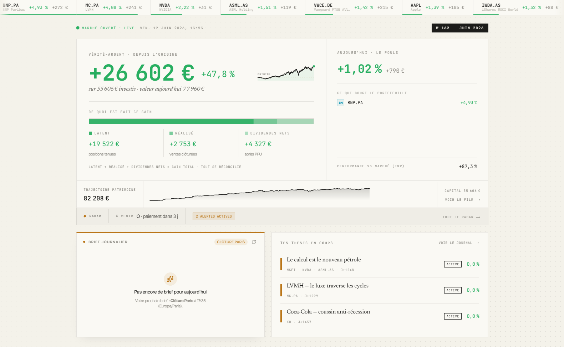This screenshot has height=347, width=564.
Task: Click the green market-open status dot
Action: click(78, 28)
